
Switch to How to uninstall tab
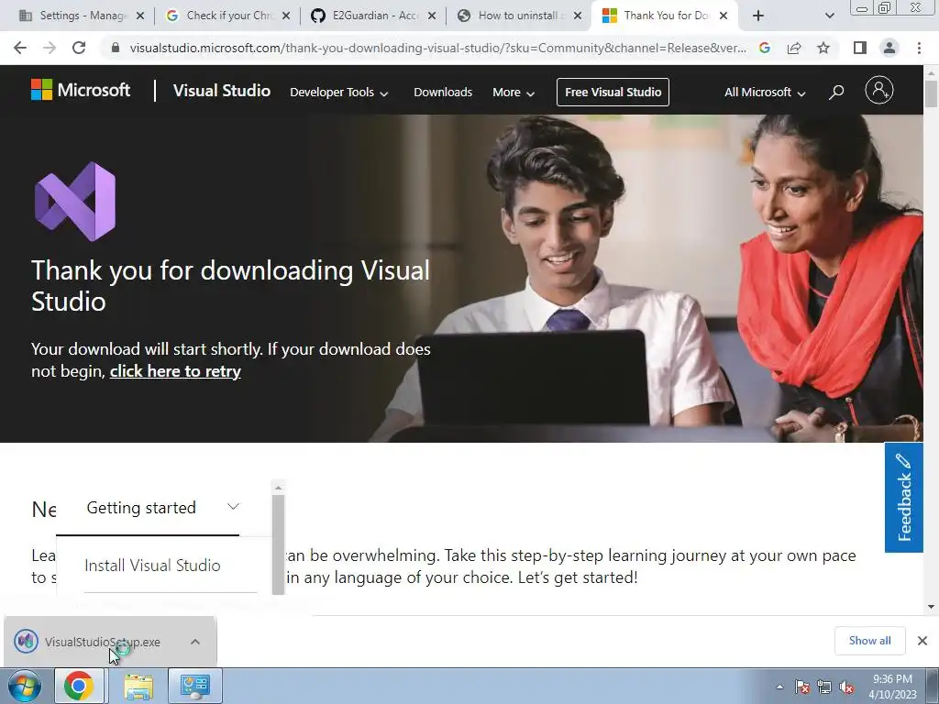(x=519, y=16)
